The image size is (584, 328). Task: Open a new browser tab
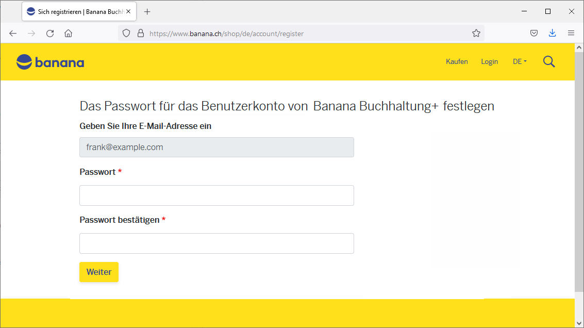click(147, 11)
